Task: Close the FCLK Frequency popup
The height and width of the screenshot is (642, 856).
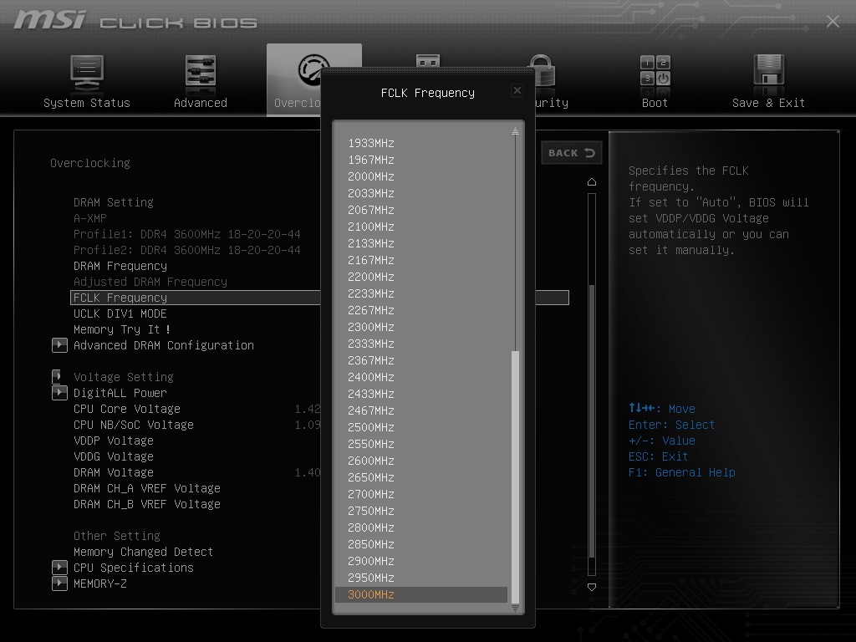Action: click(x=517, y=90)
